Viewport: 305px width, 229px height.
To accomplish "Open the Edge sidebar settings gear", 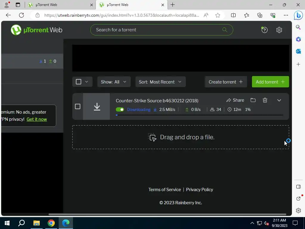I will click(x=298, y=210).
